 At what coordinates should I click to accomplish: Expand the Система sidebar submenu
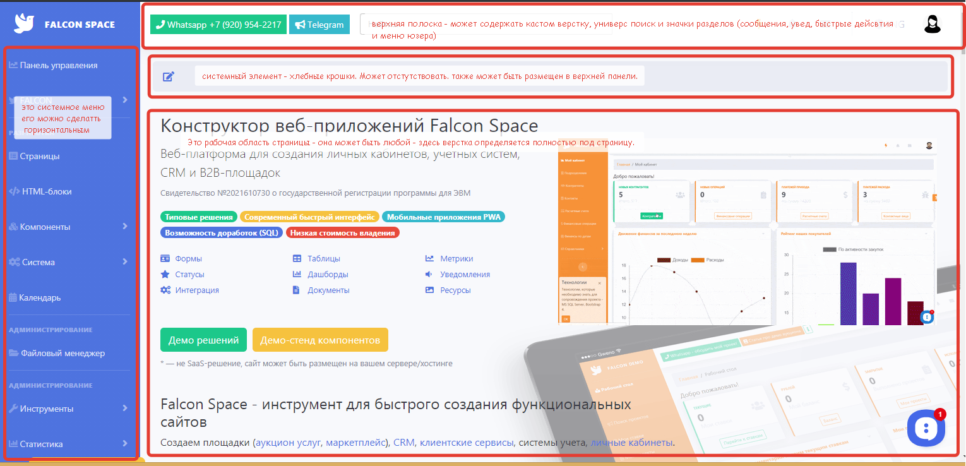coord(125,262)
